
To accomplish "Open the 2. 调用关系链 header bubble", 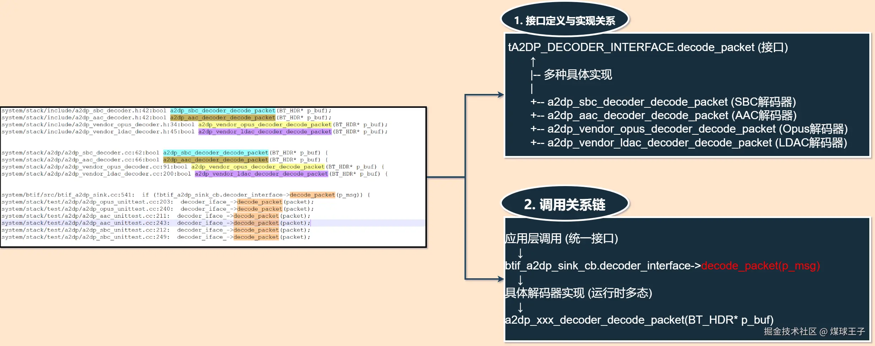I will [565, 205].
